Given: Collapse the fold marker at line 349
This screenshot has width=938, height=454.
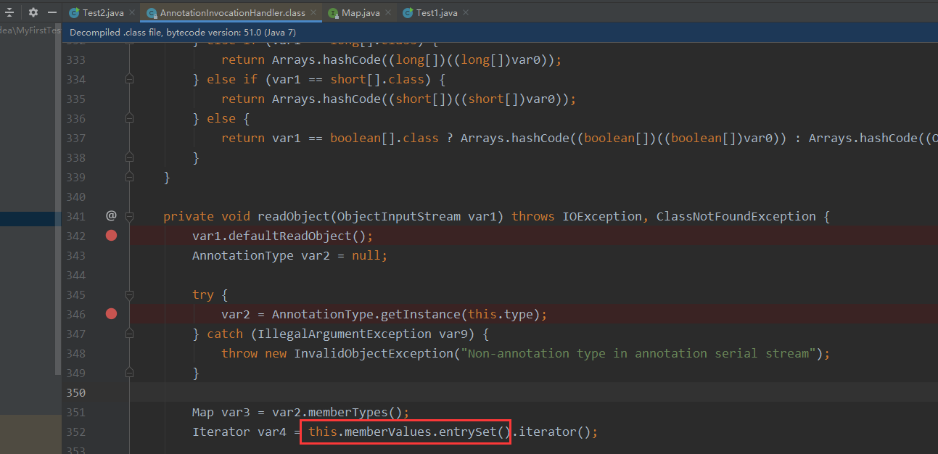Looking at the screenshot, I should point(129,373).
